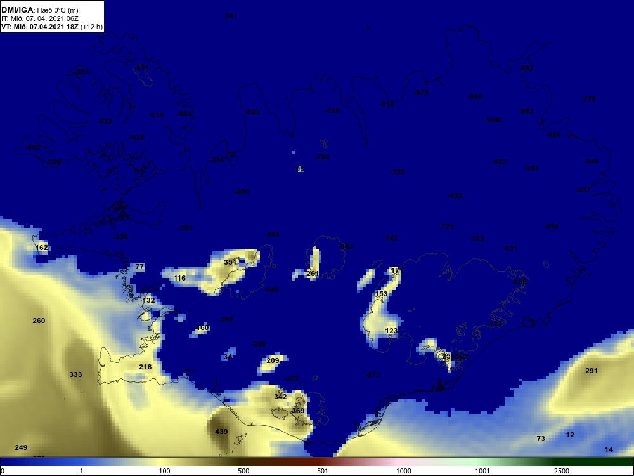Click the map value '-400'

(242, 192)
